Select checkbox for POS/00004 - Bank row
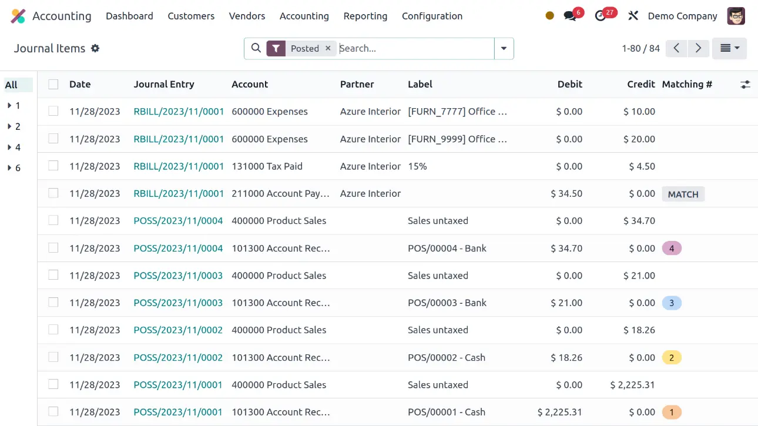The image size is (758, 426). coord(53,248)
